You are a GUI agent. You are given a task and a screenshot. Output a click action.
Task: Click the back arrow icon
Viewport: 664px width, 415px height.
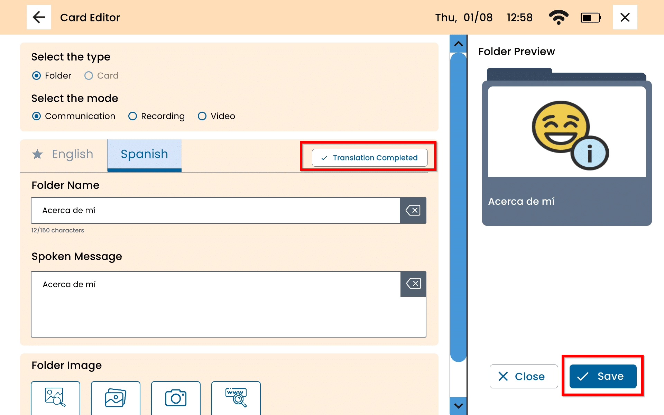(x=39, y=17)
